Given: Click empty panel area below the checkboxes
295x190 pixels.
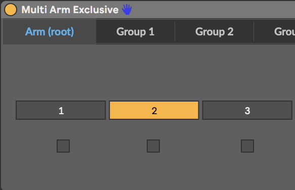Looking at the screenshot, I should (x=149, y=171).
